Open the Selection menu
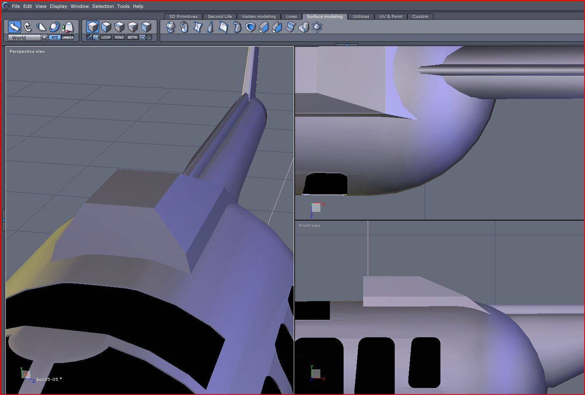The width and height of the screenshot is (585, 395). 103,6
